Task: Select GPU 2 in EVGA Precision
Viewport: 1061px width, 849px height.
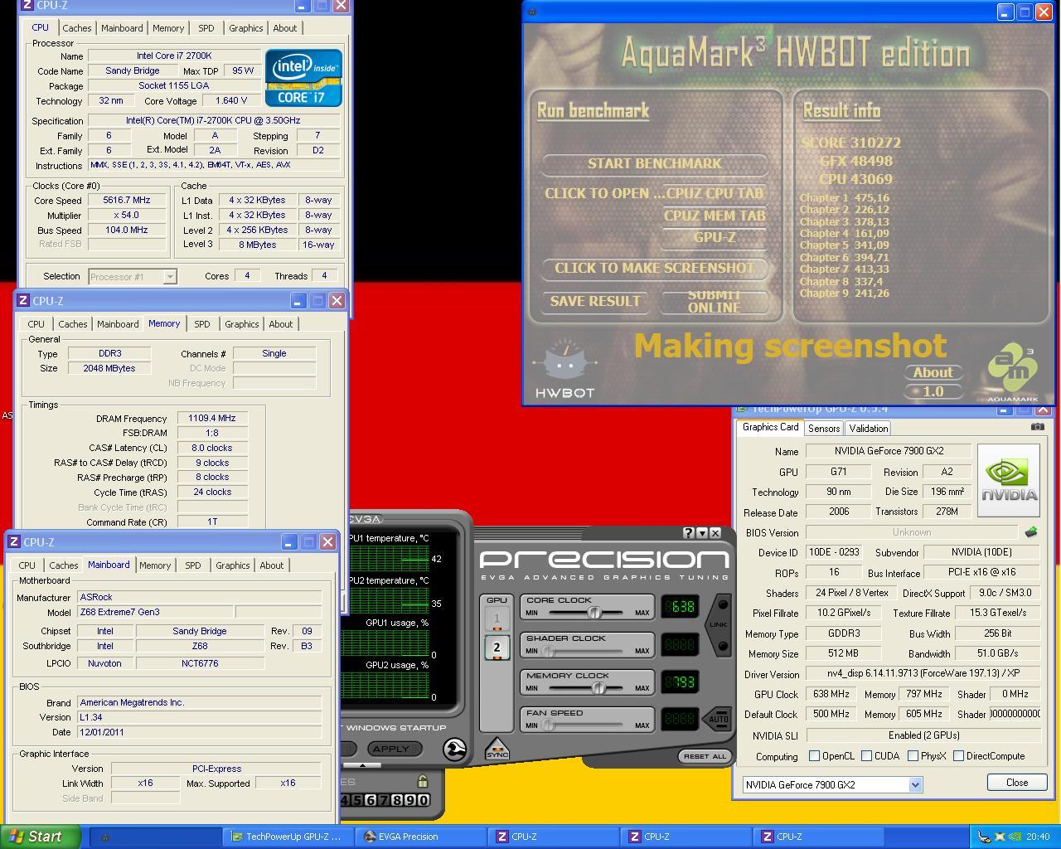Action: [497, 648]
